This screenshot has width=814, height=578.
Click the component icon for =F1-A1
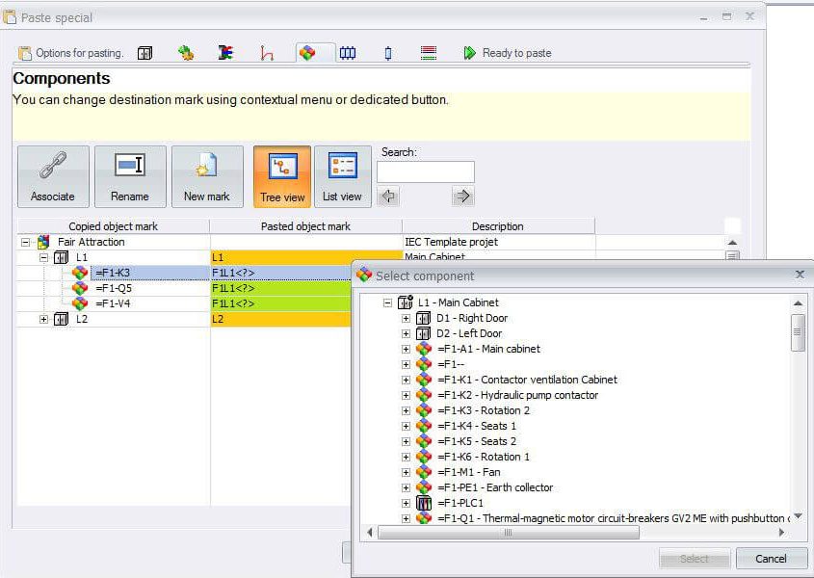tap(424, 349)
